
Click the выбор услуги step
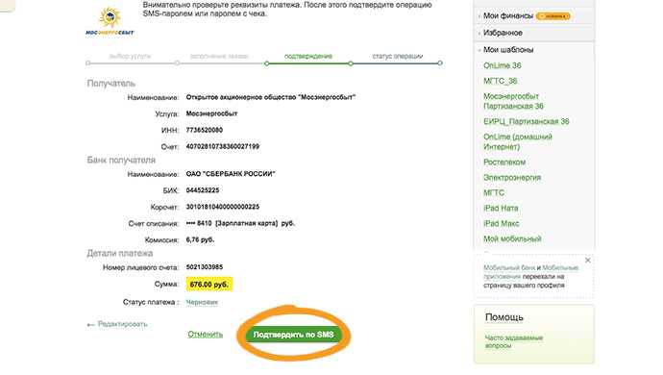point(130,56)
